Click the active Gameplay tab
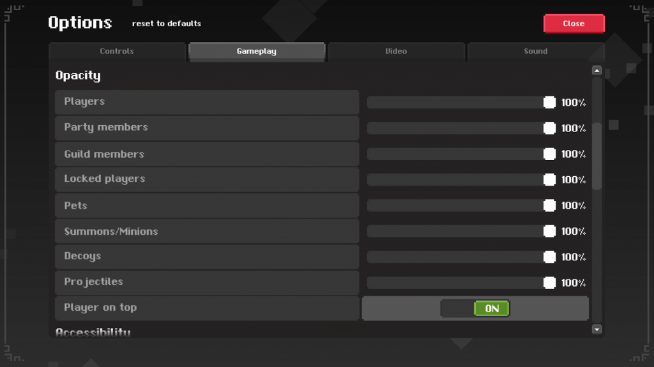The height and width of the screenshot is (367, 654). (x=257, y=51)
